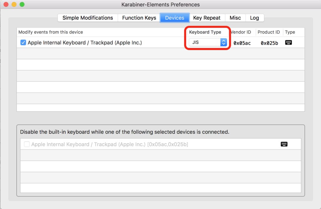Click 'Modify events from this device' header
The height and width of the screenshot is (209, 321).
(x=51, y=32)
